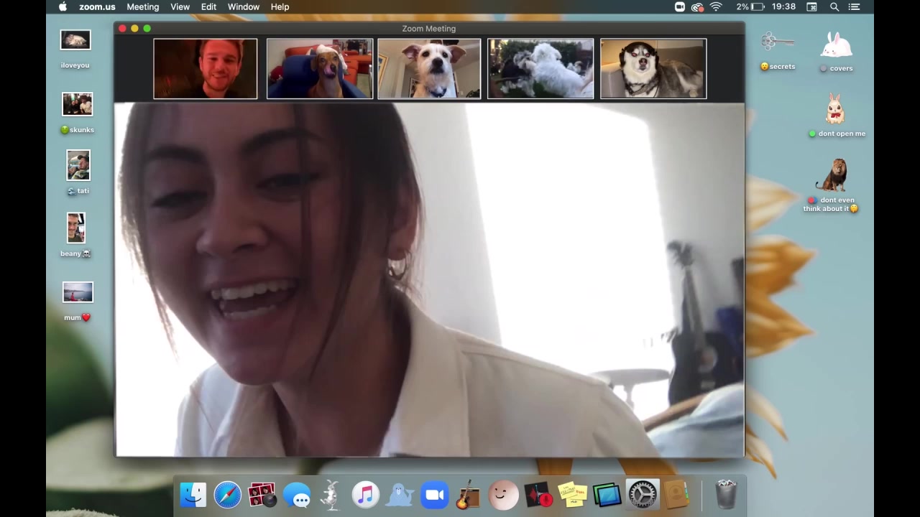Screen dimensions: 920x517
Task: Click the command-key window menu bar icon
Action: click(811, 6)
